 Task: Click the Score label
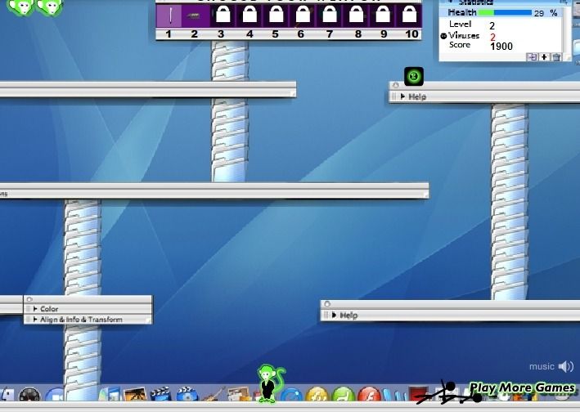[460, 45]
